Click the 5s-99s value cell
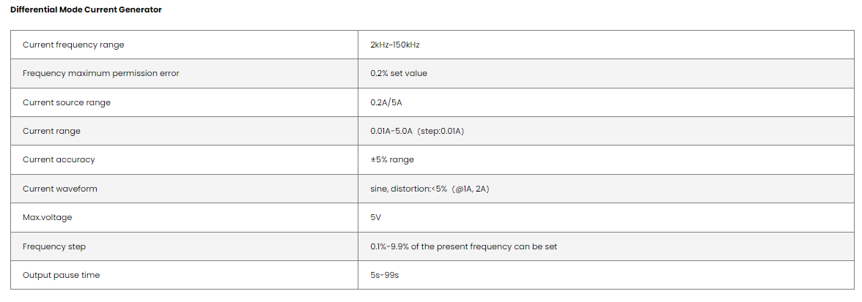This screenshot has width=862, height=302. click(x=384, y=275)
